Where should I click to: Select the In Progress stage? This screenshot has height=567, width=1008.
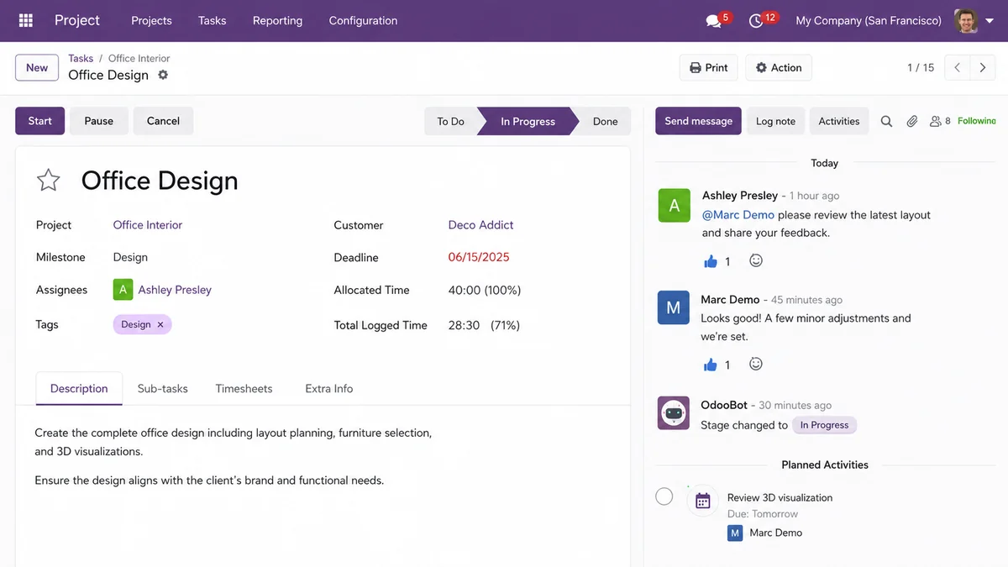point(528,121)
